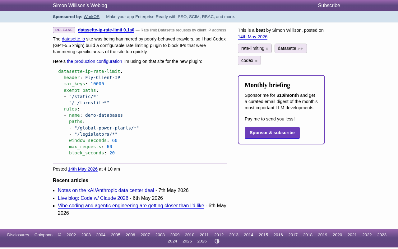Go to the 2012 archive
The image size is (398, 249).
[x=219, y=235]
